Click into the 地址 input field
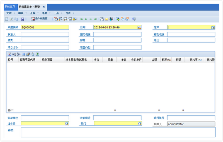Screen dimensions: 223x142 coord(191,40)
